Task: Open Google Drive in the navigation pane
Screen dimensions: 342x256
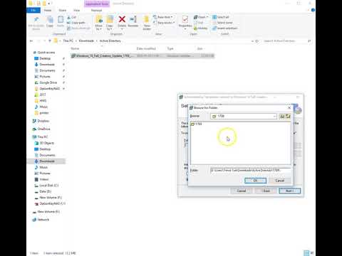Action: [48, 82]
